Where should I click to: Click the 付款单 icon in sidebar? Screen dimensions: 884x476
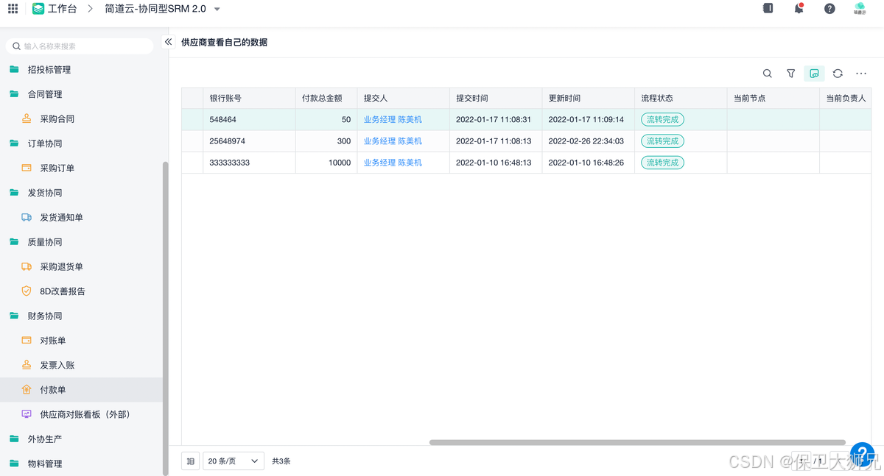27,390
